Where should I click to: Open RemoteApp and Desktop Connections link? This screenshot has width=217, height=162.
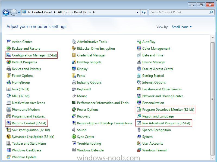105,123
